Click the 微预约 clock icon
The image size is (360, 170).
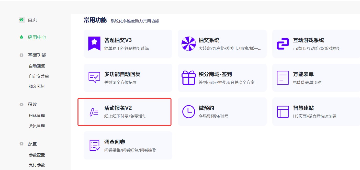[188, 112]
